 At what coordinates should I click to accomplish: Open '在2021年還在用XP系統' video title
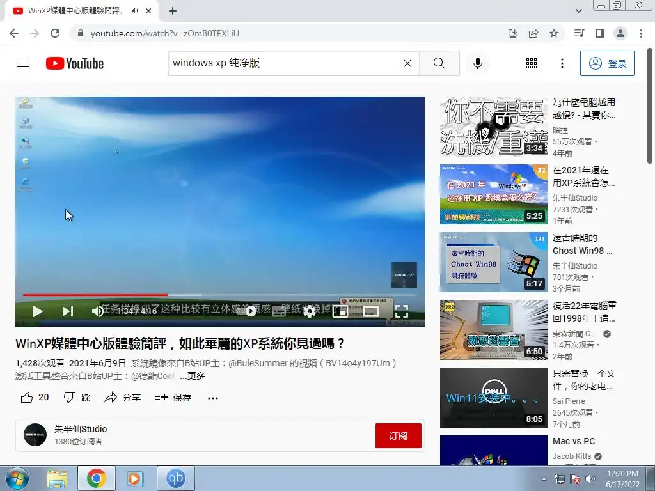pos(583,176)
